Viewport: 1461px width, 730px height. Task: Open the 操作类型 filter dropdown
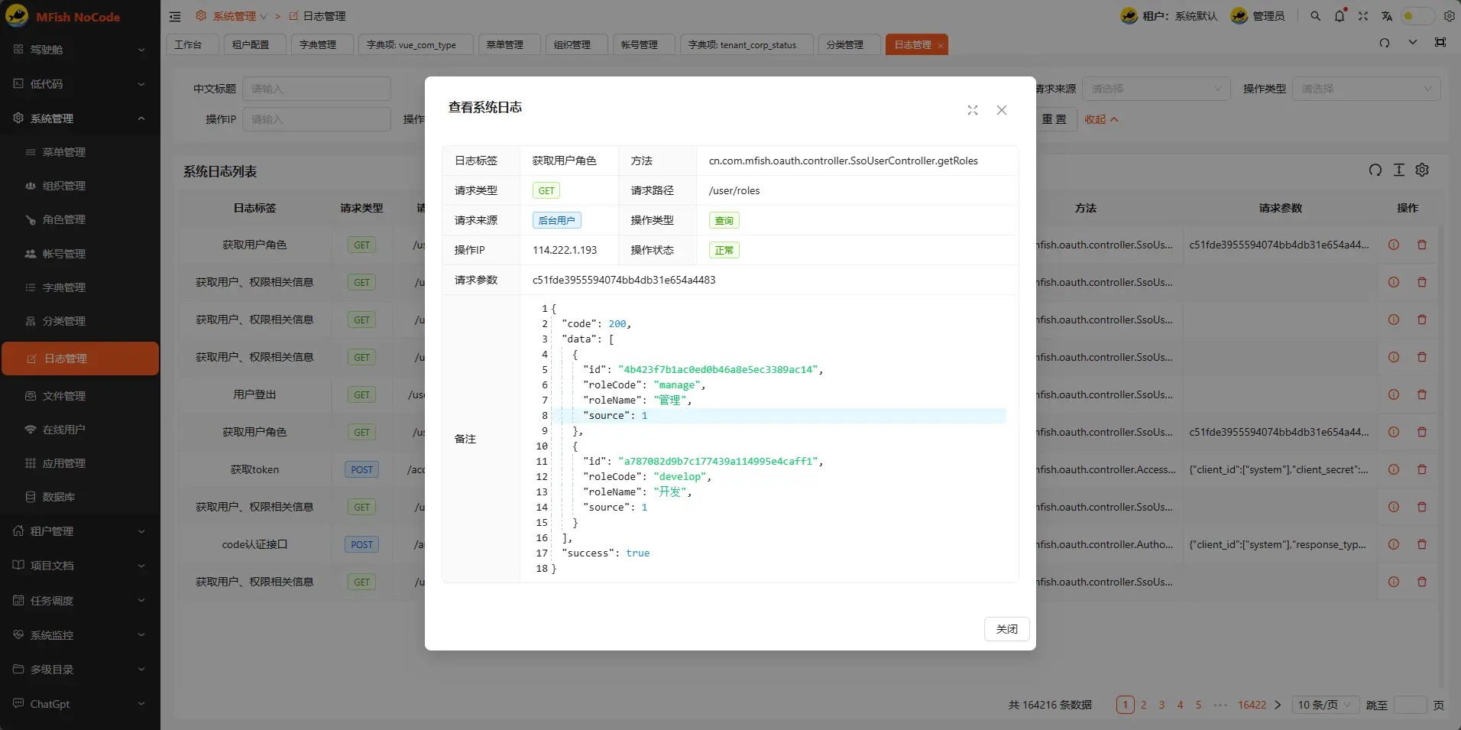1365,89
